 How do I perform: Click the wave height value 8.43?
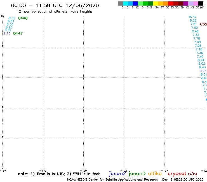click(202, 67)
